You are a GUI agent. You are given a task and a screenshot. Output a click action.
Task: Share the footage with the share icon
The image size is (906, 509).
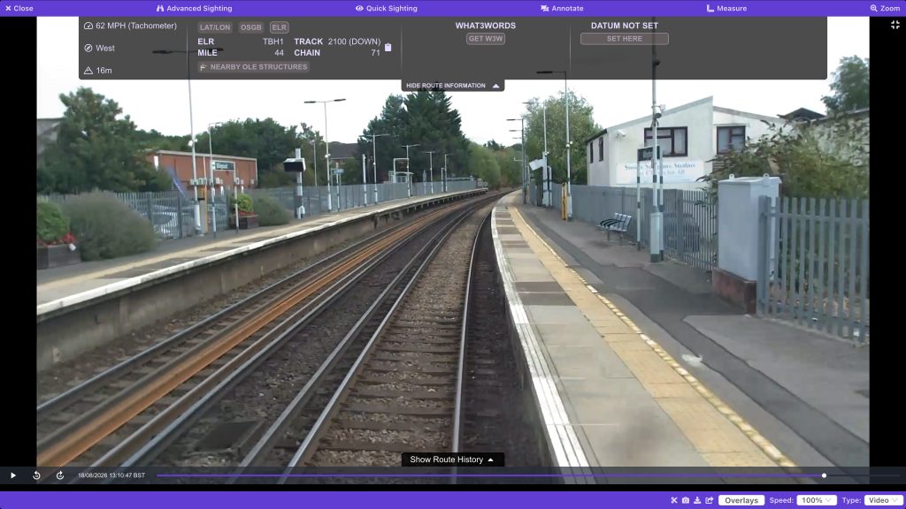click(710, 500)
